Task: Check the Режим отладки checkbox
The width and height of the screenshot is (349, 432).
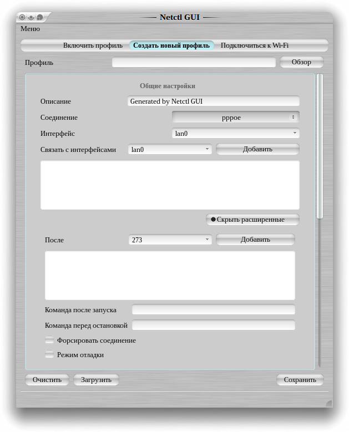Action: pos(50,354)
